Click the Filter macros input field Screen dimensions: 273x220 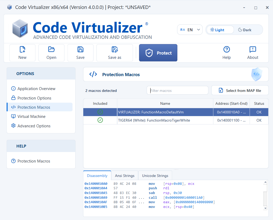click(177, 90)
